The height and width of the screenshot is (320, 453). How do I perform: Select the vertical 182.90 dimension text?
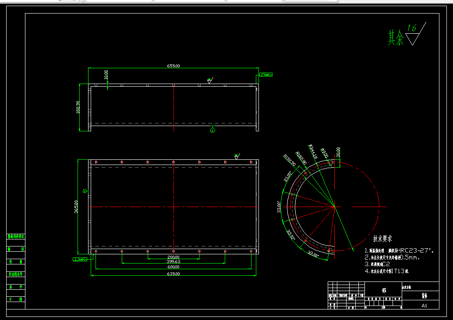(x=78, y=107)
